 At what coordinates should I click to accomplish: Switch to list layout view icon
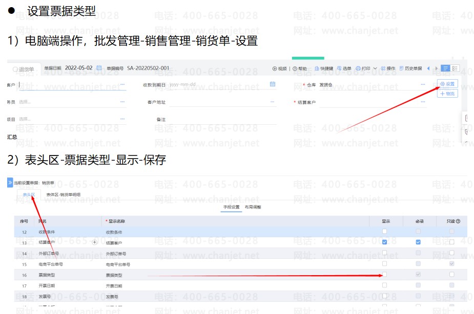point(445,68)
